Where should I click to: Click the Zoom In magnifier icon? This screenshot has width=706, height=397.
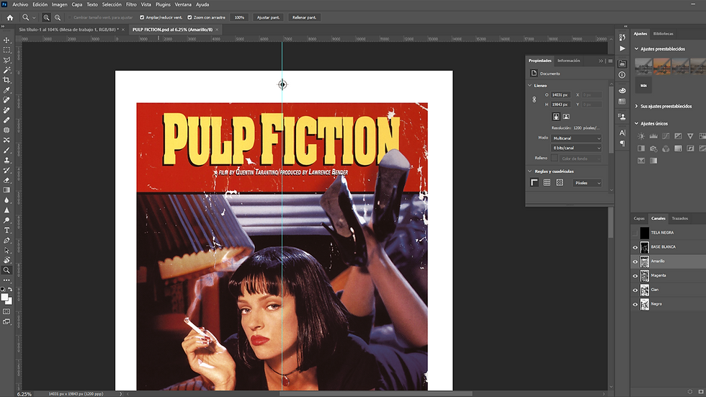coord(46,17)
